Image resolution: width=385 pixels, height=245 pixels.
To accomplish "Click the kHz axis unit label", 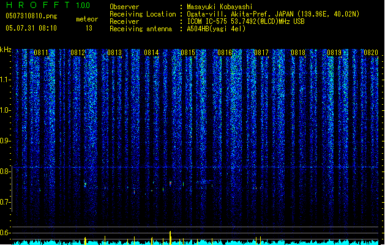I will pos(6,50).
